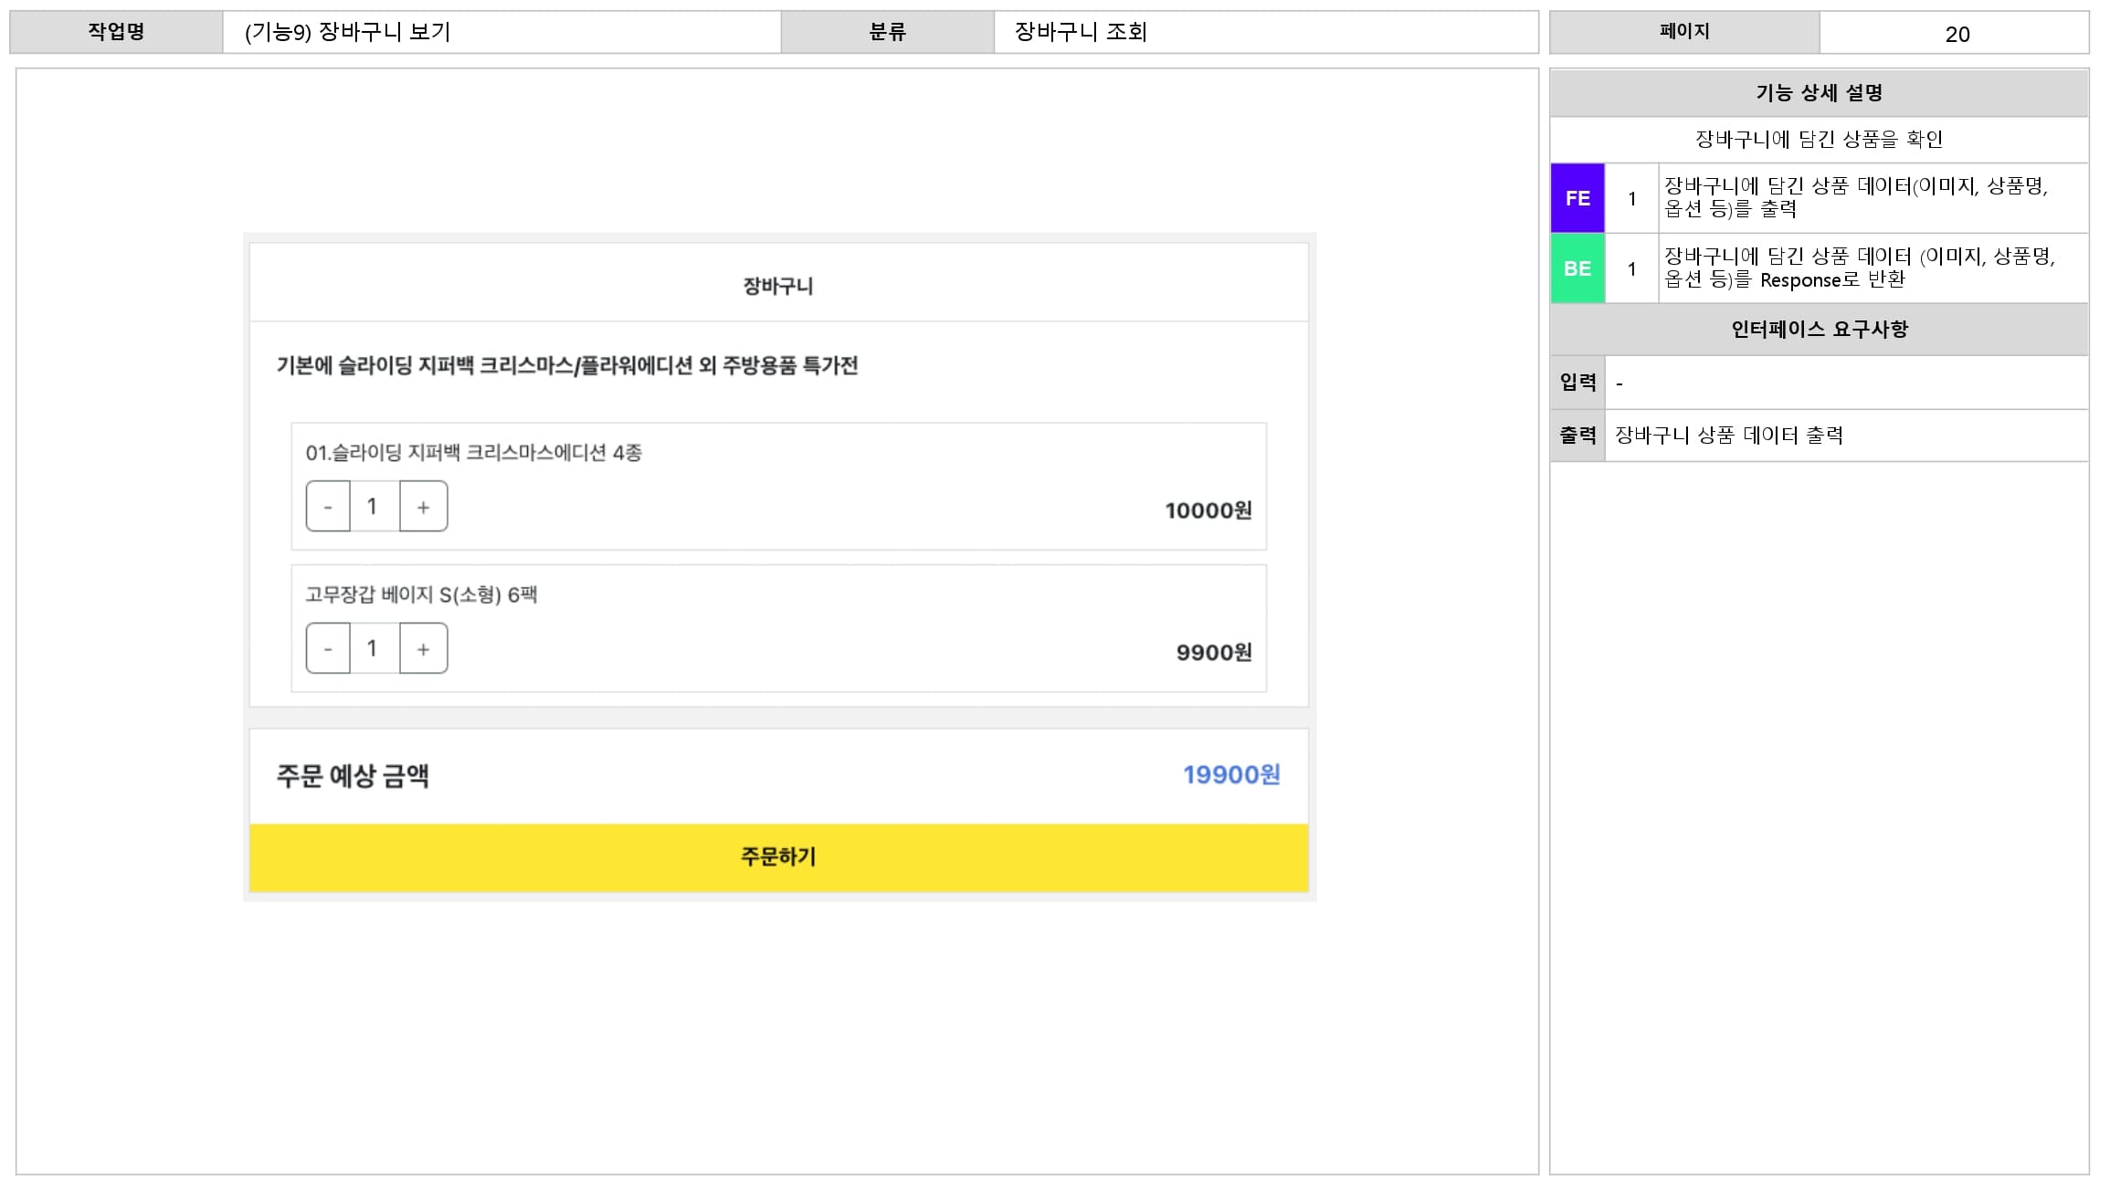Click the purple FE badge
2110x1187 pixels.
point(1577,198)
